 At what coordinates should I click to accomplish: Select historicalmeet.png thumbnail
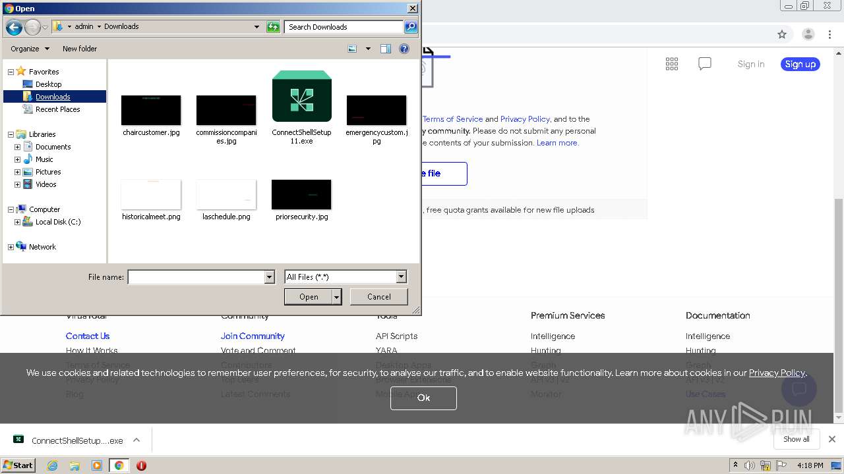click(x=151, y=194)
